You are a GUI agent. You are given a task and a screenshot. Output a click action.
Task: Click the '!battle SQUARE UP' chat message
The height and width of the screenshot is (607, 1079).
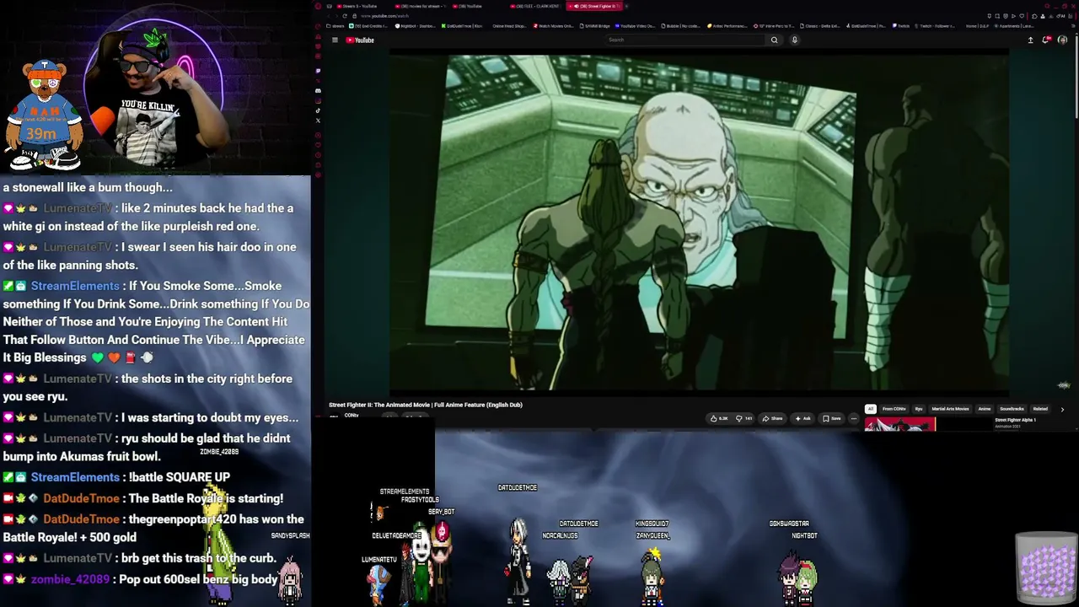click(x=179, y=477)
